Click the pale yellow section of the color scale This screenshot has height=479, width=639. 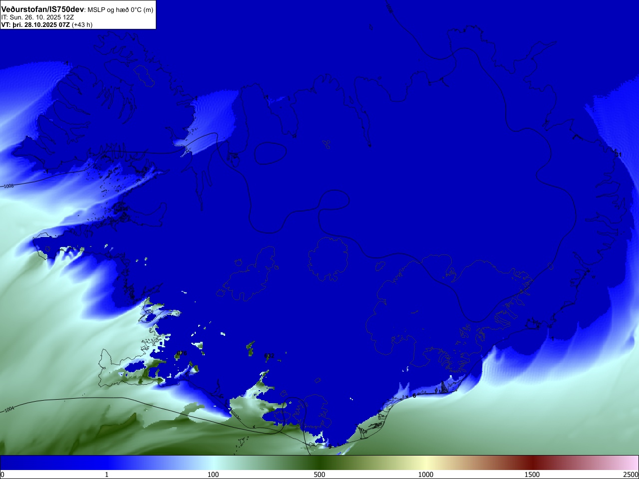point(426,463)
